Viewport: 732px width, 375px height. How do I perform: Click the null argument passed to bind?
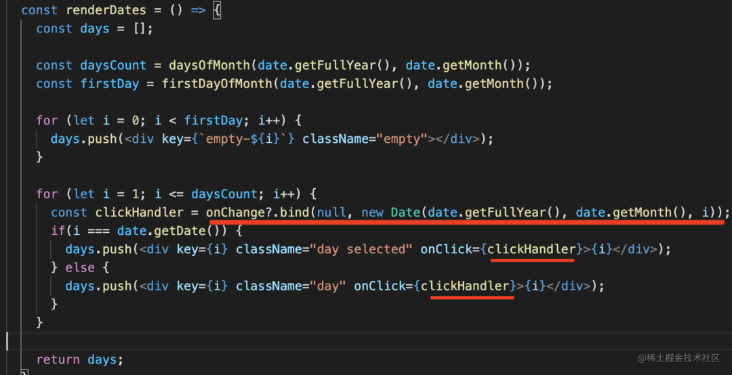331,213
